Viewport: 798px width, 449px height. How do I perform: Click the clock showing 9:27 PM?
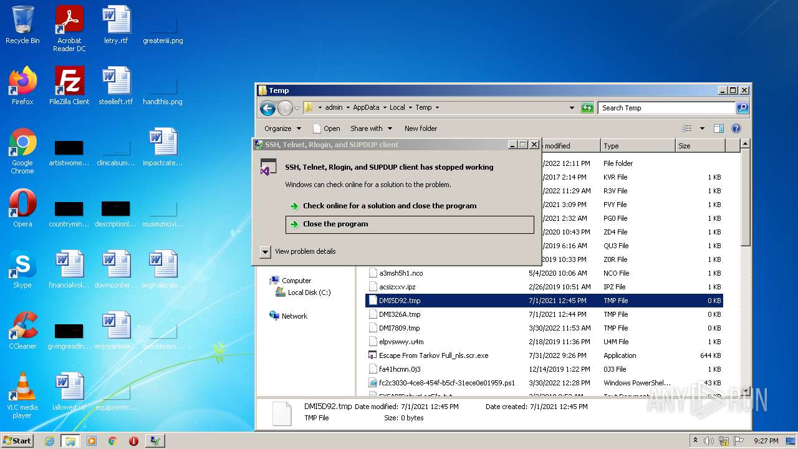(766, 441)
